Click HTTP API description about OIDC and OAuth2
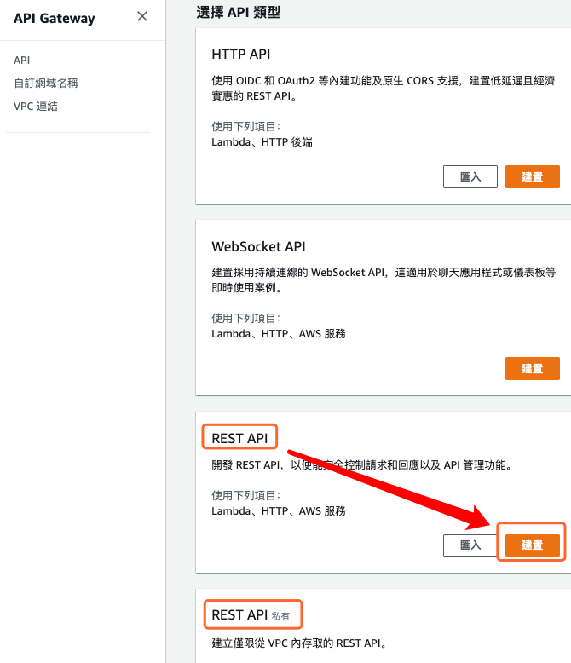Image resolution: width=571 pixels, height=663 pixels. tap(384, 88)
